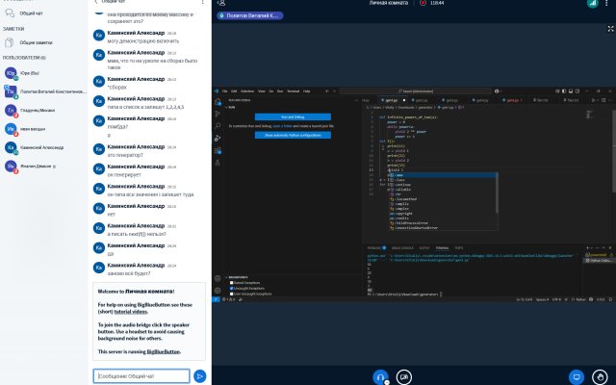Toggle the users list panel

[221, 3]
